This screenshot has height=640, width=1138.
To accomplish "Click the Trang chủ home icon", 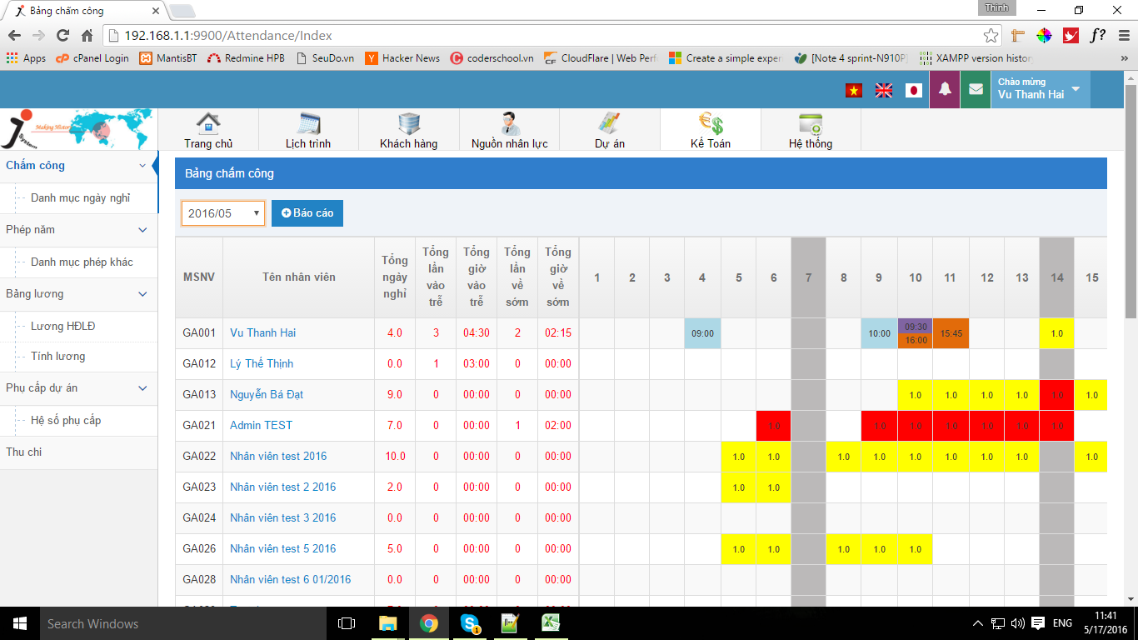I will (208, 123).
